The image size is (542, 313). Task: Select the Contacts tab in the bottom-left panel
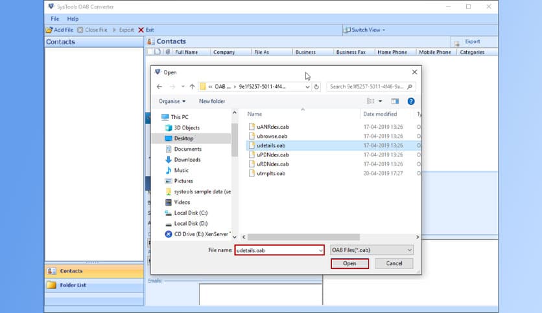[94, 271]
